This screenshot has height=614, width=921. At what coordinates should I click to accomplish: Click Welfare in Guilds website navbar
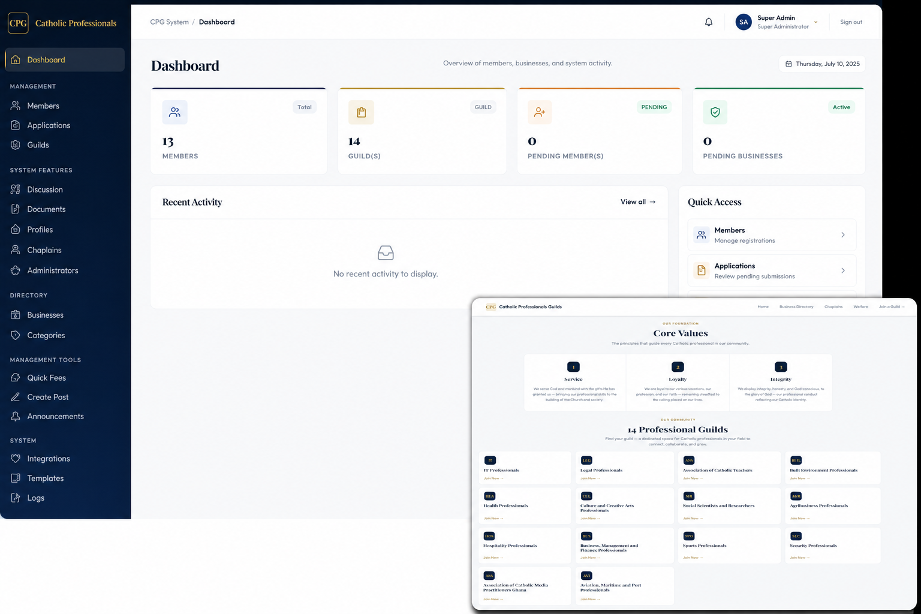point(860,306)
